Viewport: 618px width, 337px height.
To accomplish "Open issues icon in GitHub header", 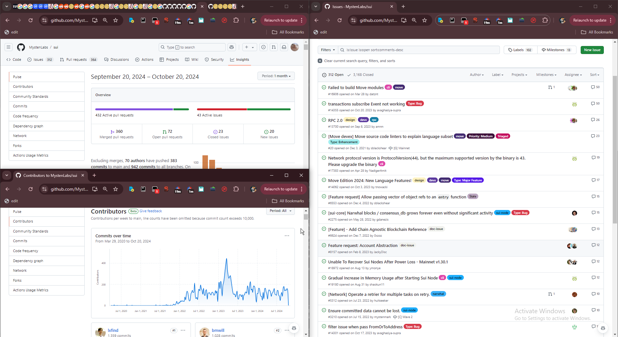I will point(263,47).
